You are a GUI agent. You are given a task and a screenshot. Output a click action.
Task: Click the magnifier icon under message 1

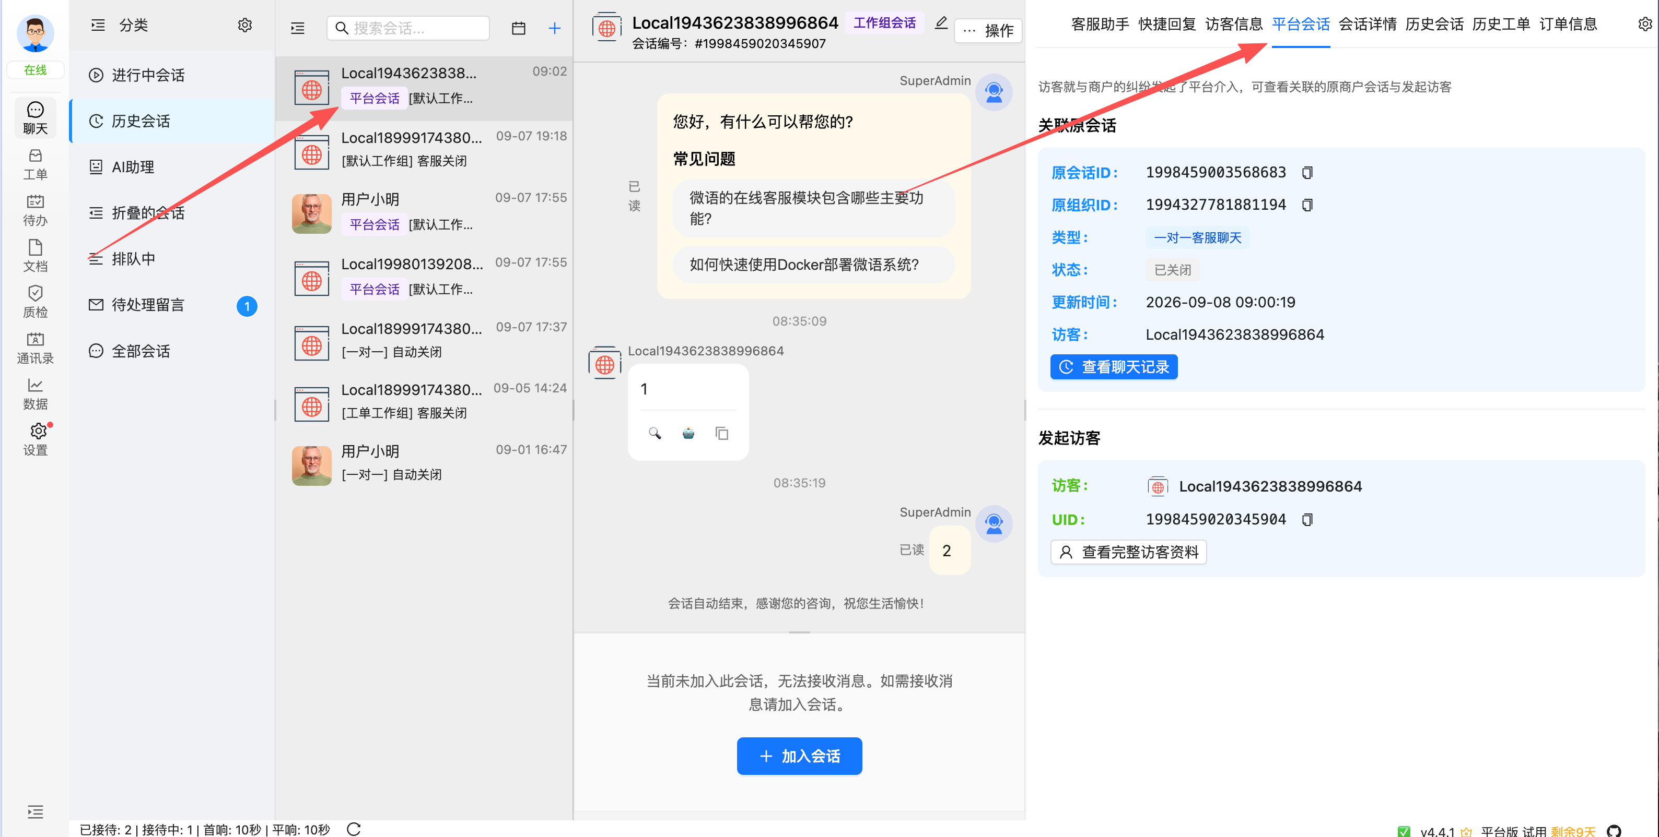(655, 433)
